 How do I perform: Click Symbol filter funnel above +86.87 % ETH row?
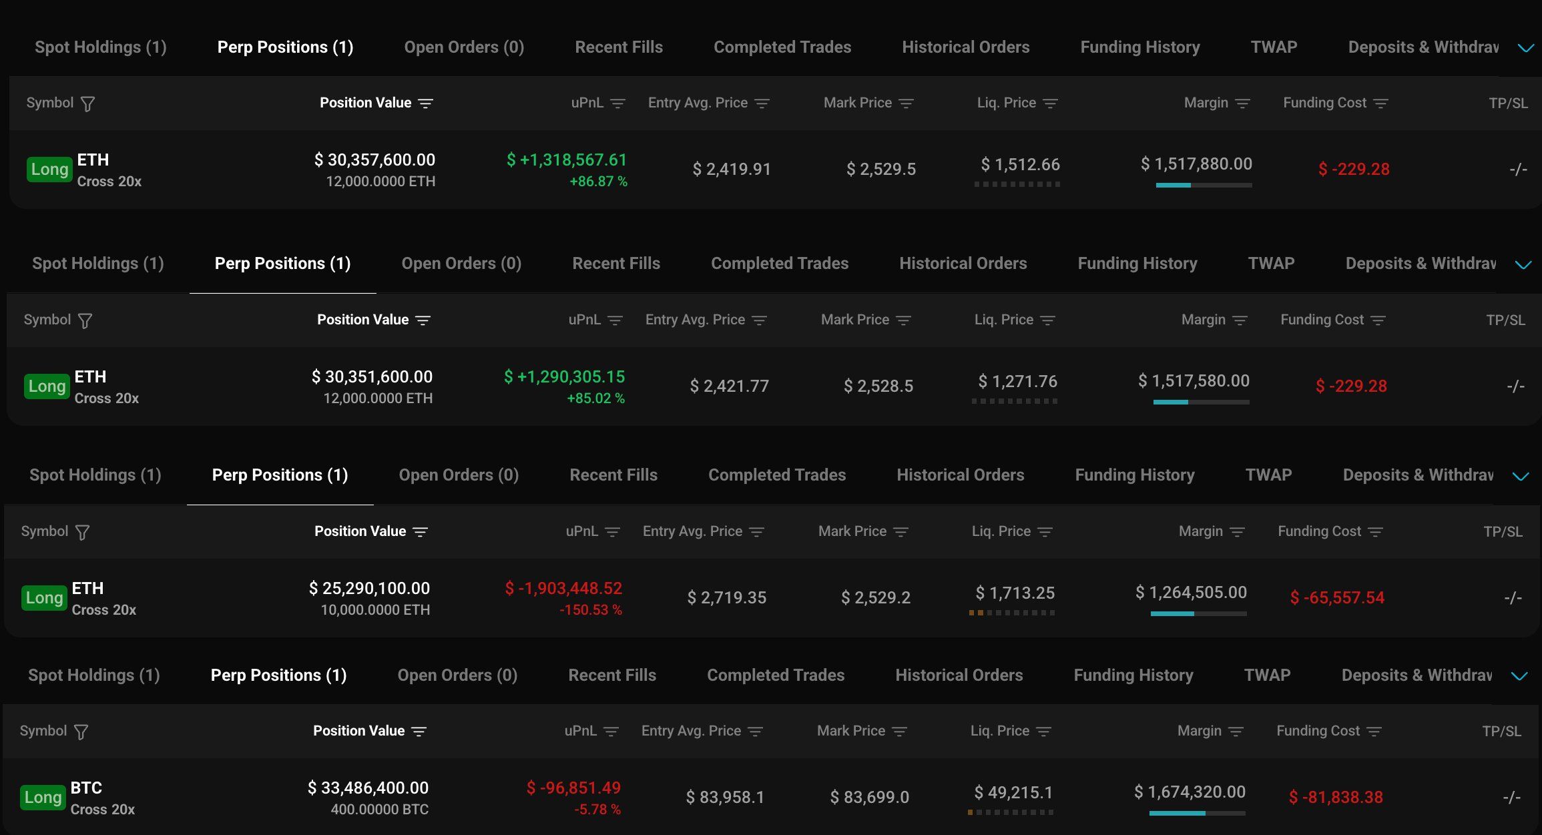click(87, 103)
